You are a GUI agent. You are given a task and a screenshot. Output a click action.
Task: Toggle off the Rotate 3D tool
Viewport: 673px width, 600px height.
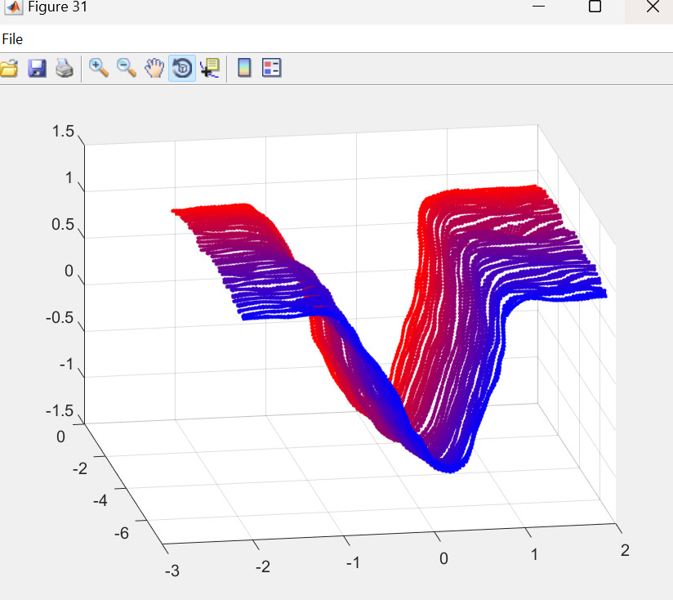181,69
